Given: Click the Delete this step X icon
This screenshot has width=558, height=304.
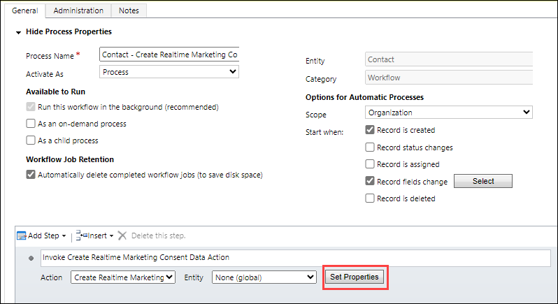Looking at the screenshot, I should click(122, 236).
